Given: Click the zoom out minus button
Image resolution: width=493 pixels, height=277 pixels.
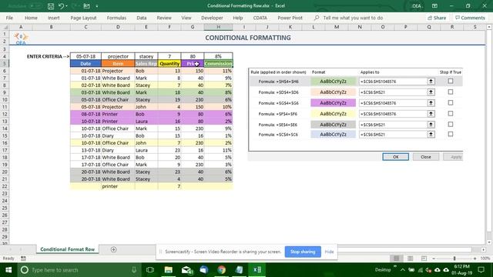Looking at the screenshot, I should coord(434,259).
